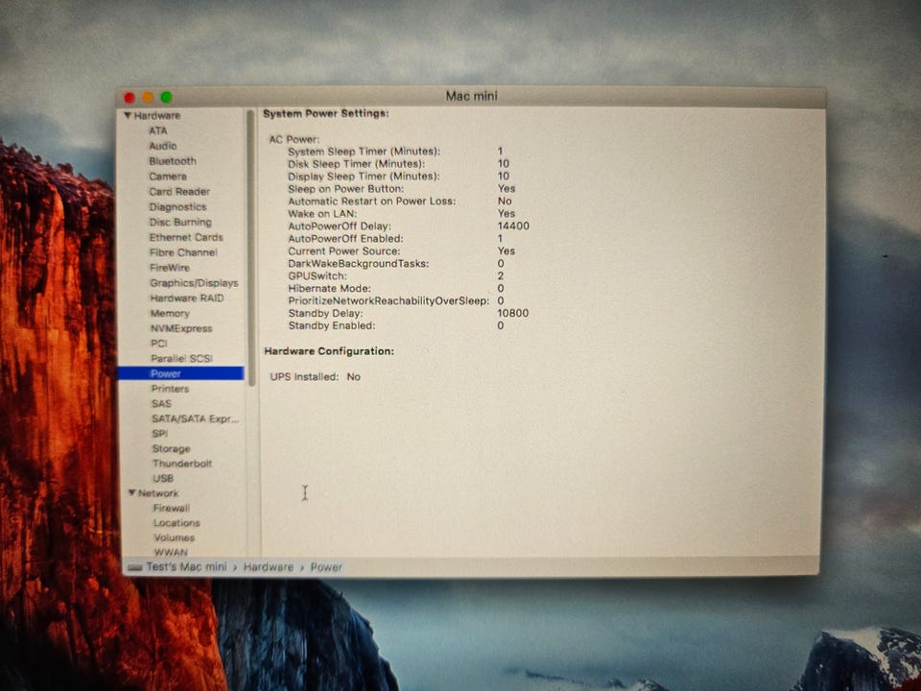Viewport: 921px width, 691px height.
Task: Open the Memory entry
Action: (x=170, y=314)
